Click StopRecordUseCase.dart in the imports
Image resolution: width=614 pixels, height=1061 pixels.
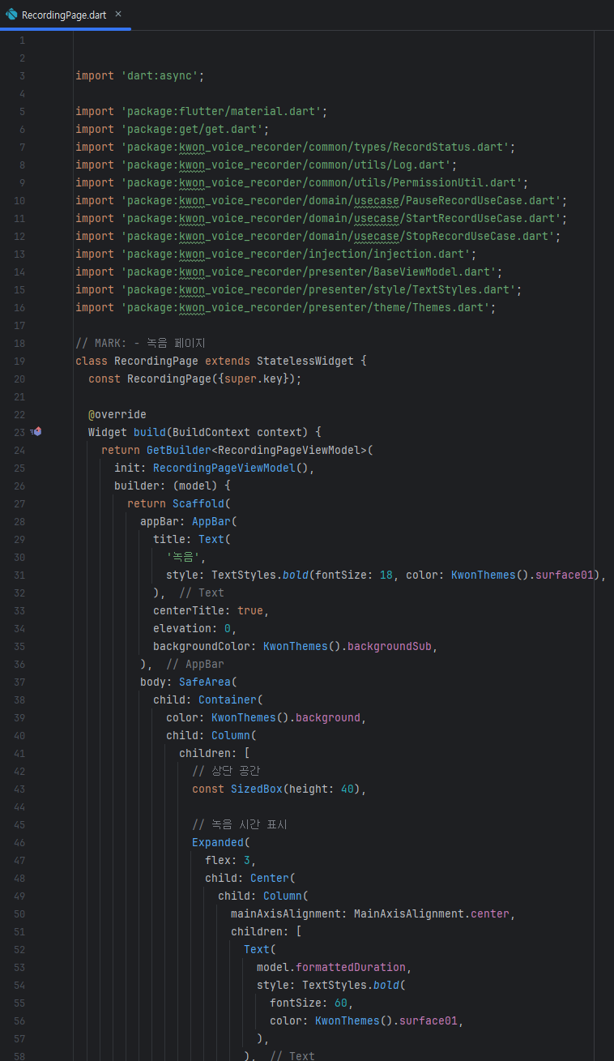pos(477,236)
